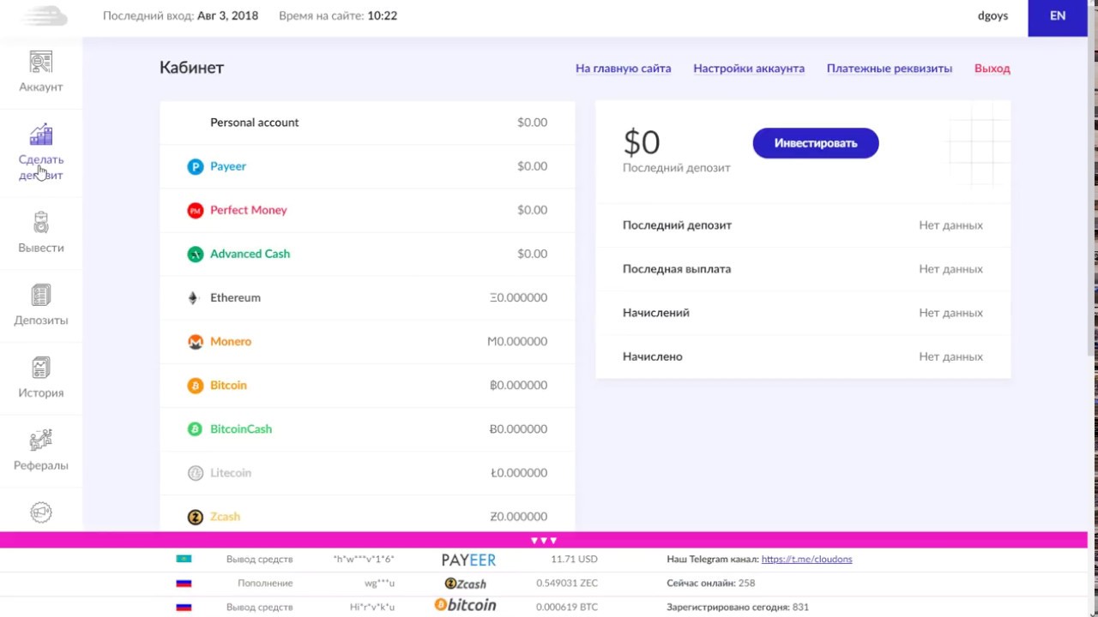The width and height of the screenshot is (1098, 617).
Task: Click the Сделать депозит chart icon
Action: [41, 135]
